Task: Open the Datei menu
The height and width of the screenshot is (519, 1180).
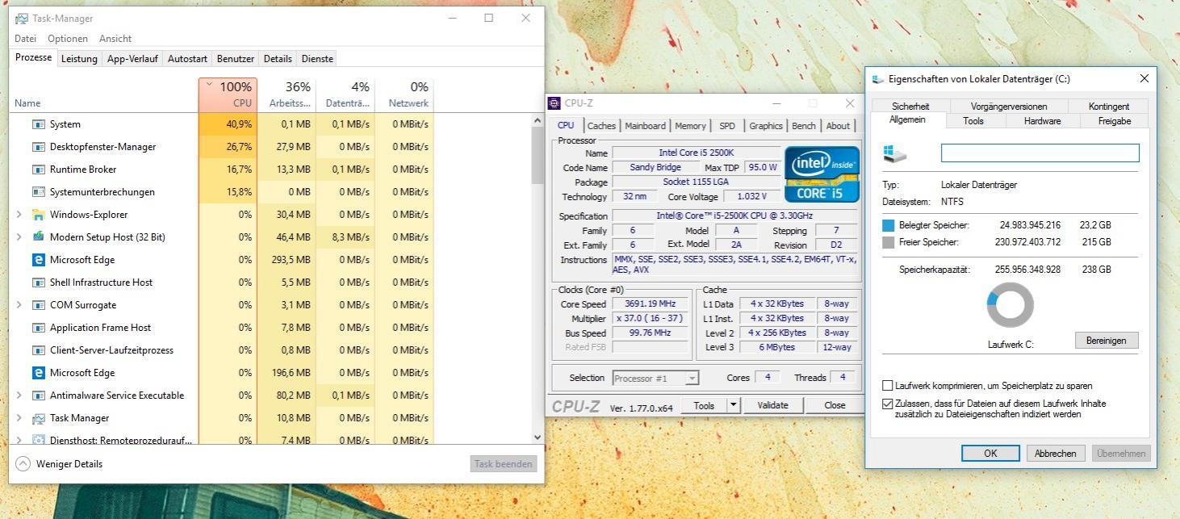Action: point(25,39)
